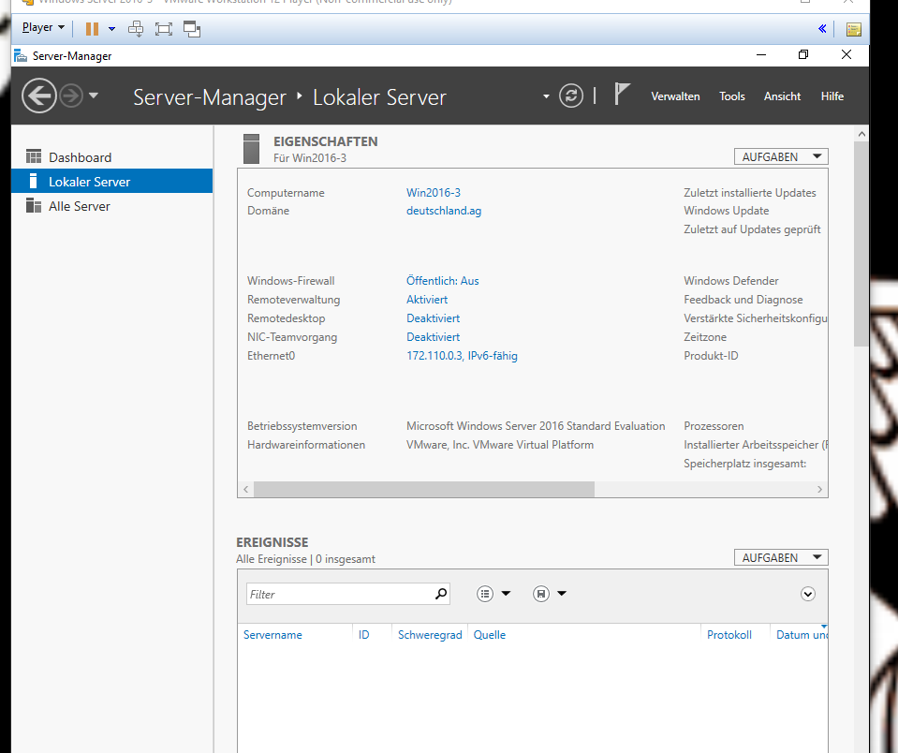This screenshot has width=898, height=753.
Task: Open the notifications flag
Action: [622, 95]
